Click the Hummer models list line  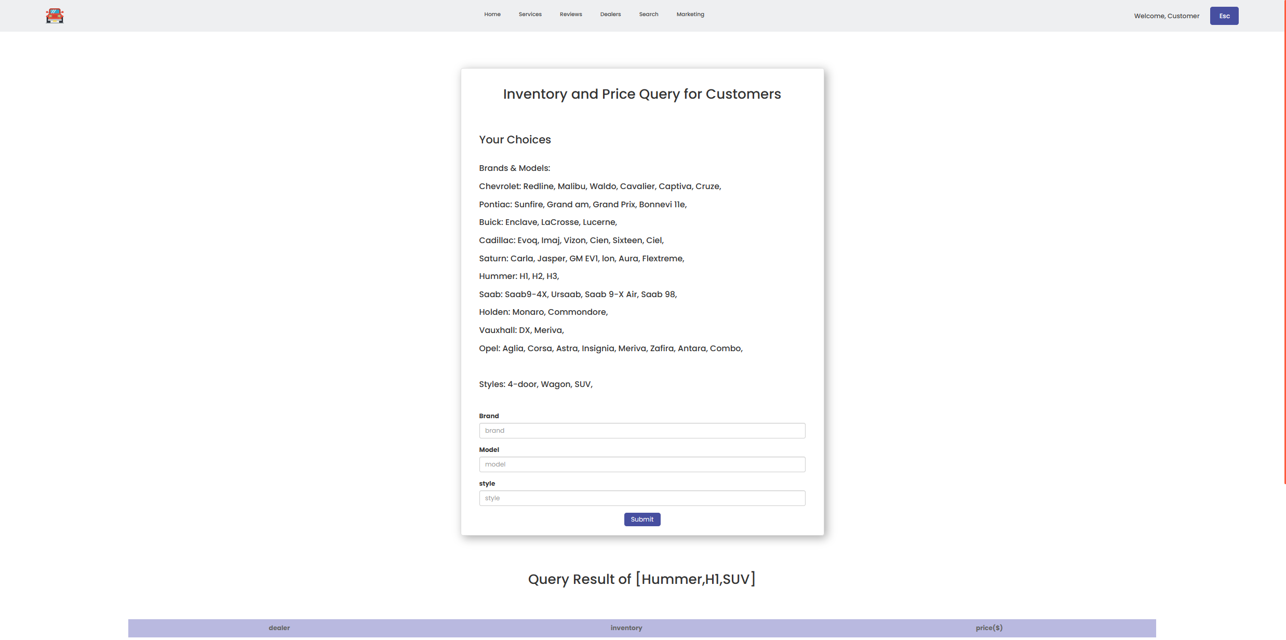tap(518, 276)
